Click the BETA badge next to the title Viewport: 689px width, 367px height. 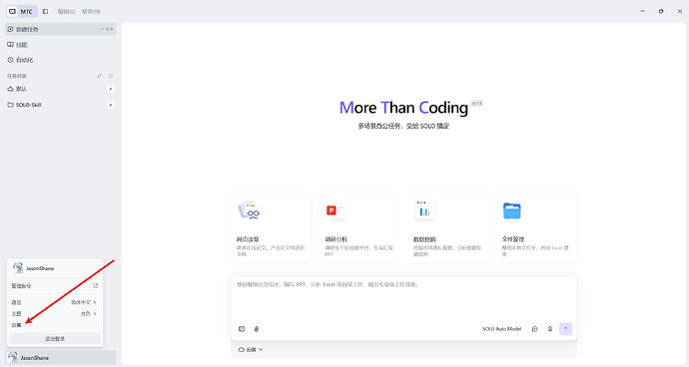(476, 103)
